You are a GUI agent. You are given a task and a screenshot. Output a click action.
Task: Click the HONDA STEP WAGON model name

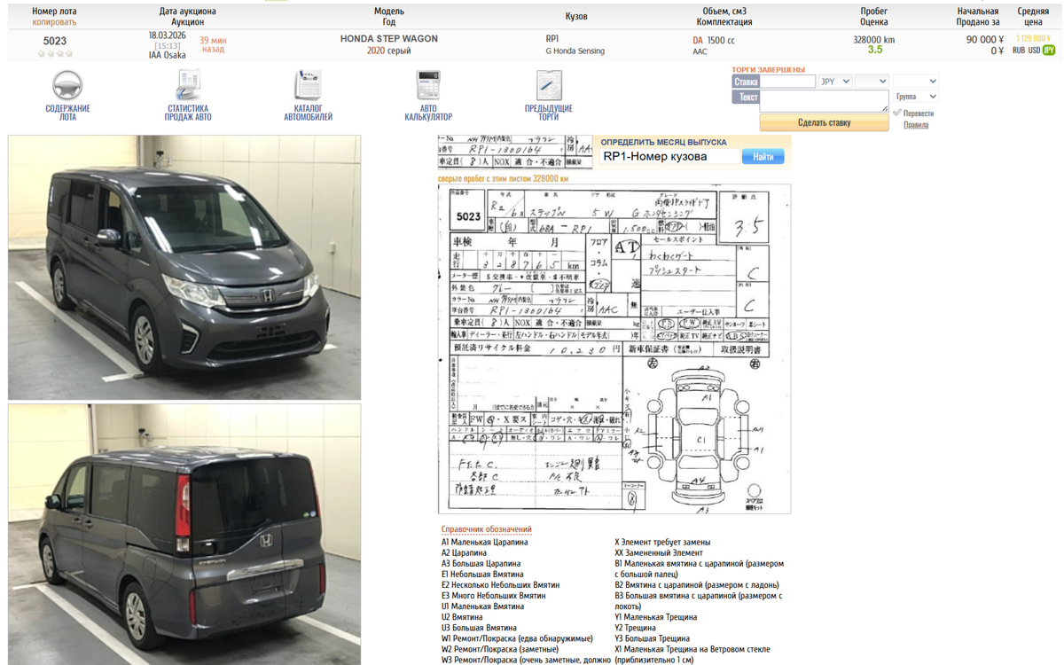click(389, 39)
